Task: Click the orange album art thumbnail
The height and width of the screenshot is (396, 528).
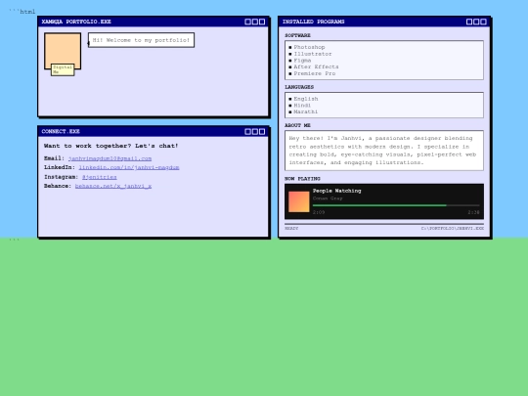Action: click(299, 201)
